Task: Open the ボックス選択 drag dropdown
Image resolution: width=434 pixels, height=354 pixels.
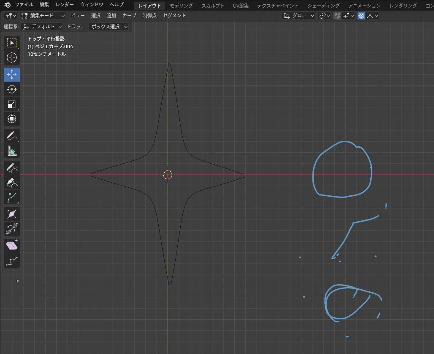Action: pyautogui.click(x=108, y=27)
